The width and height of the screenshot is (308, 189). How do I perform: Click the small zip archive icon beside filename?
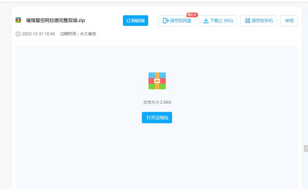coord(18,20)
